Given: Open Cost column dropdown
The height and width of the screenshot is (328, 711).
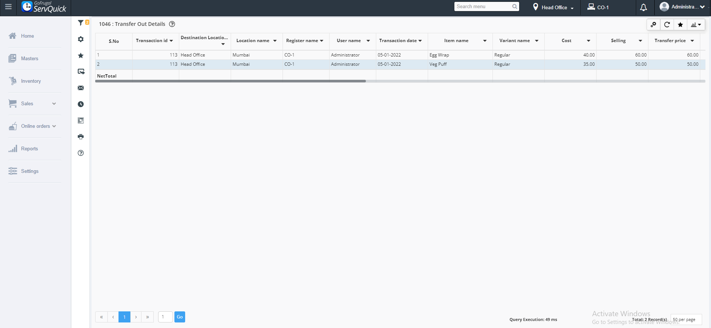Looking at the screenshot, I should click(588, 41).
